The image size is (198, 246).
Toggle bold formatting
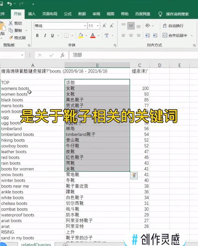click(x=37, y=36)
